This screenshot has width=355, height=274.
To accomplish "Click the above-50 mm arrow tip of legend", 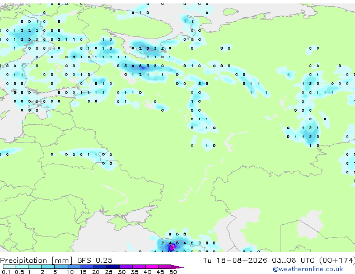I will pos(177,267).
